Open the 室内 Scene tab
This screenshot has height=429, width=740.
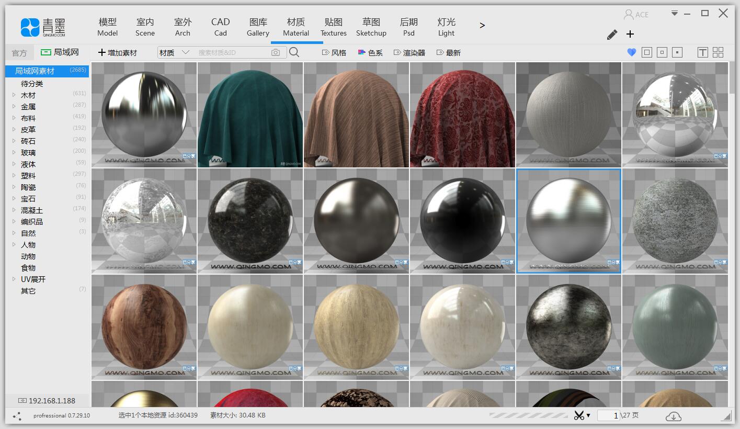tap(145, 27)
